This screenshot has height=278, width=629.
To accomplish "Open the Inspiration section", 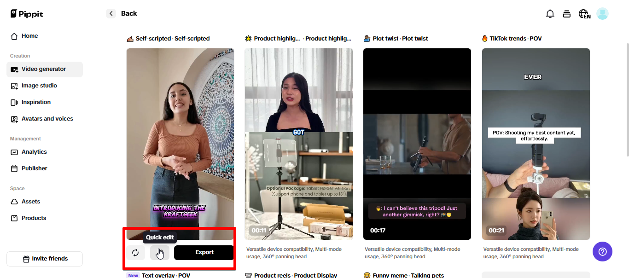I will 37,102.
